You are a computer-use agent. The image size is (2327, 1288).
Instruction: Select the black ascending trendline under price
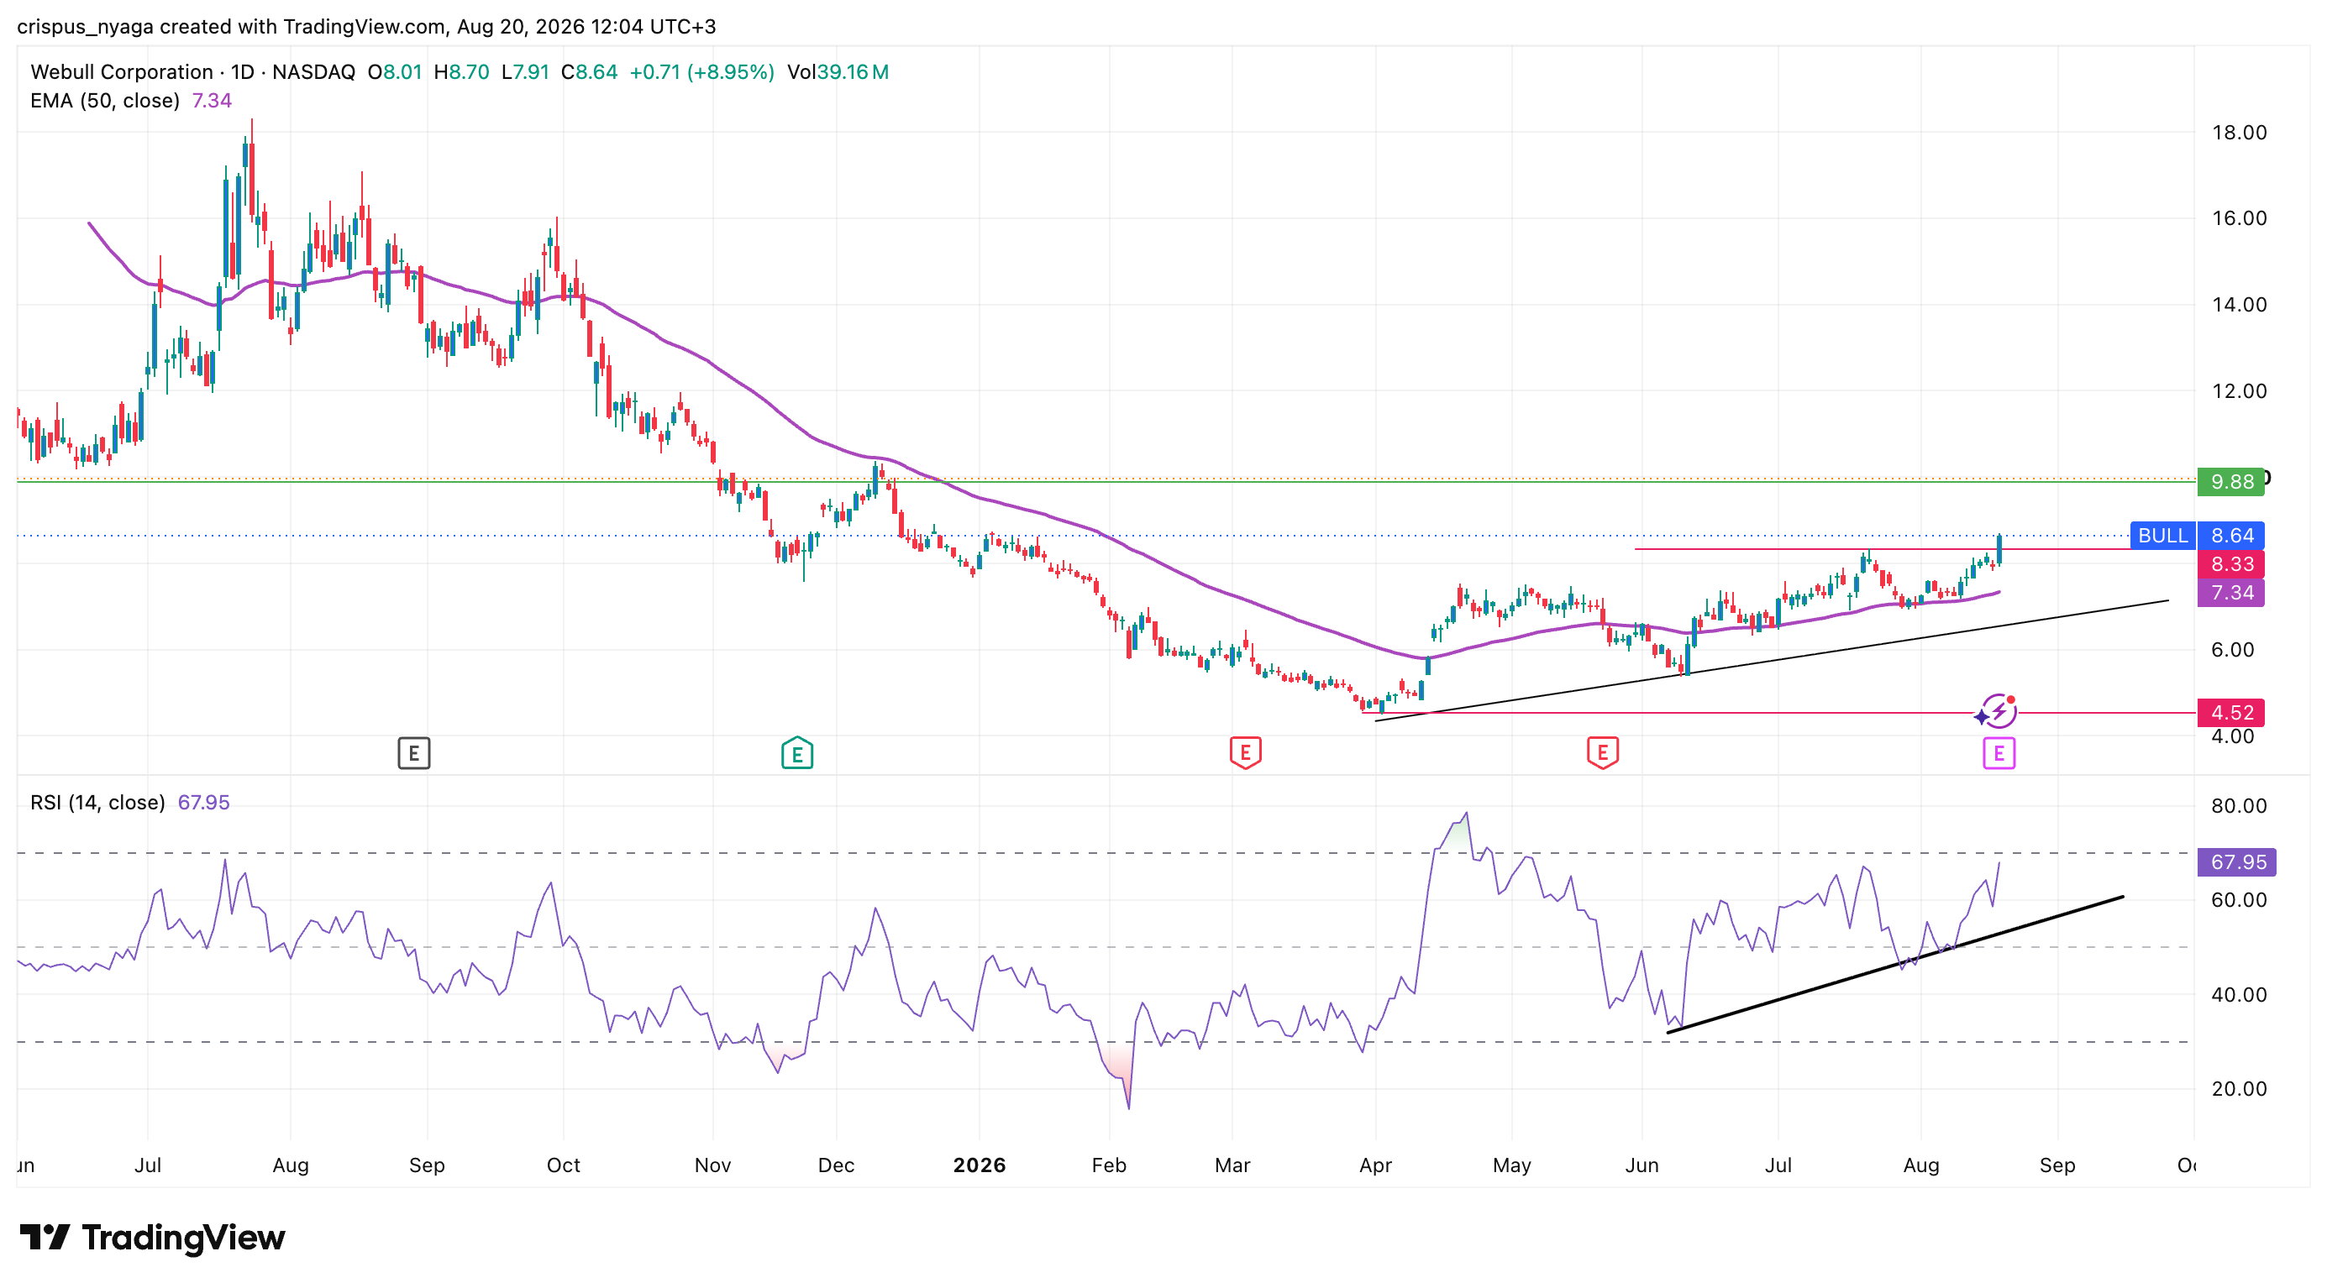pyautogui.click(x=1772, y=661)
